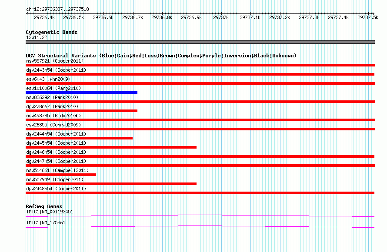The height and width of the screenshot is (252, 387).
Task: Open the nsv498785 (Kidd2010b) label
Action: point(53,116)
